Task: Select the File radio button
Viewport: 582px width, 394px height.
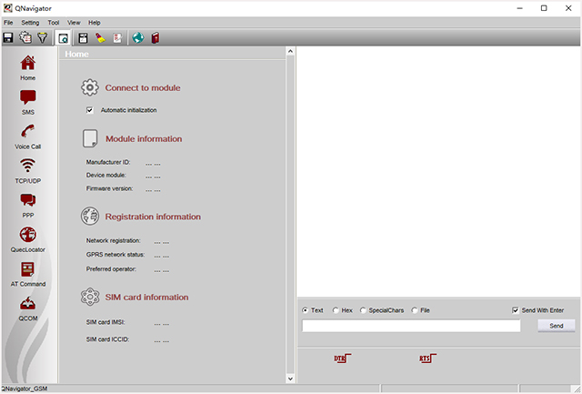Action: coord(415,310)
